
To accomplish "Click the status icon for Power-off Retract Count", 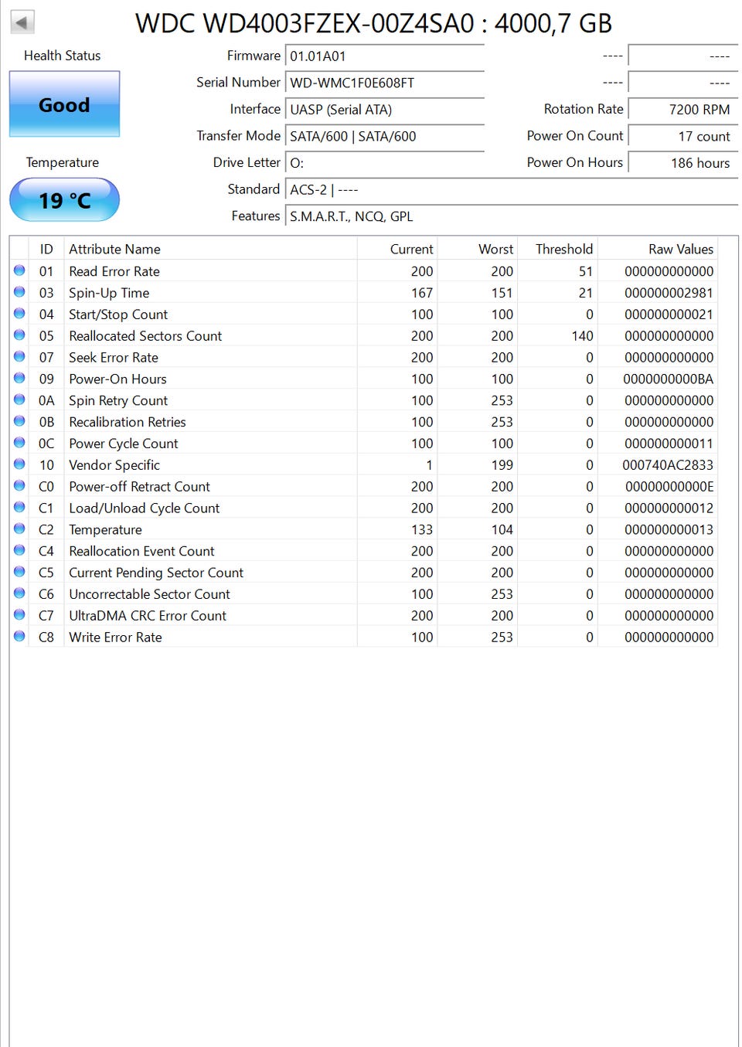I will coord(19,485).
